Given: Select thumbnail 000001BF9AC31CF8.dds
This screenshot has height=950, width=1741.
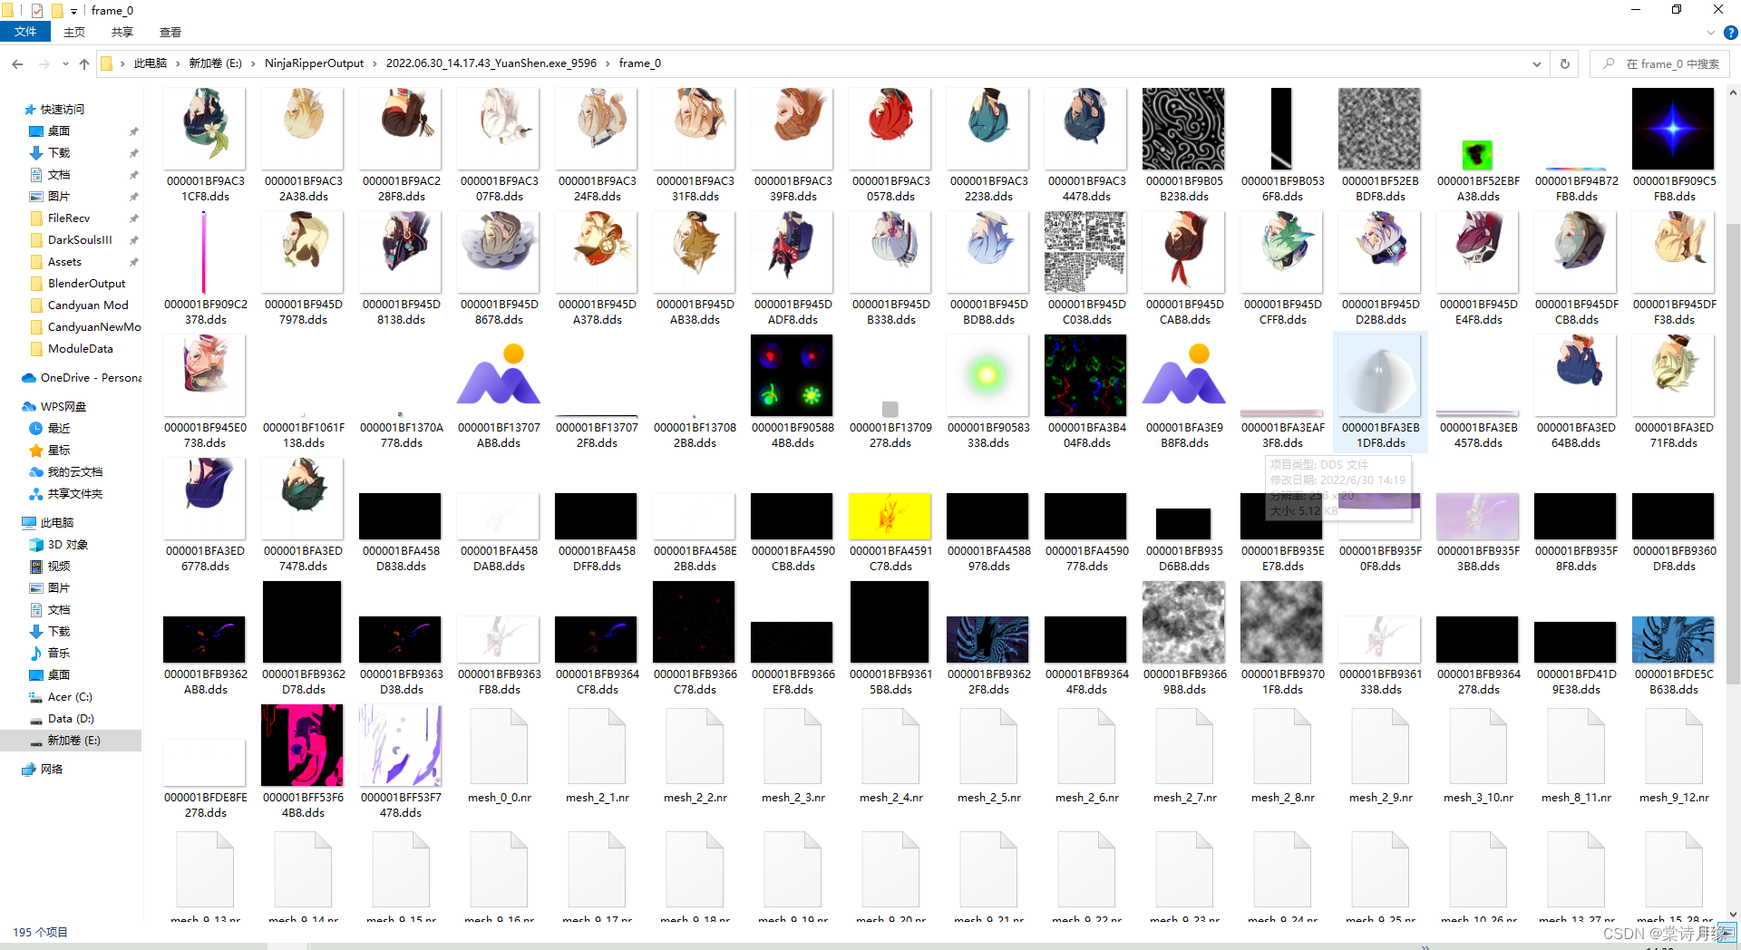Looking at the screenshot, I should click(205, 145).
